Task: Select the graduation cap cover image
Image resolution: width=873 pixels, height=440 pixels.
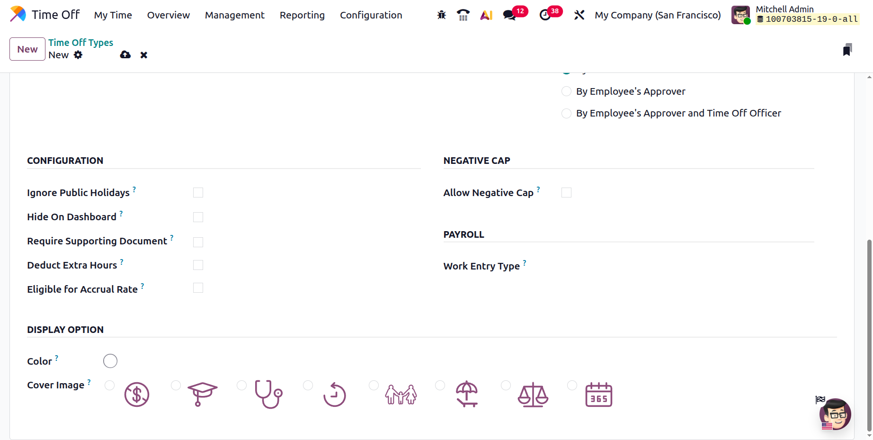Action: point(202,394)
